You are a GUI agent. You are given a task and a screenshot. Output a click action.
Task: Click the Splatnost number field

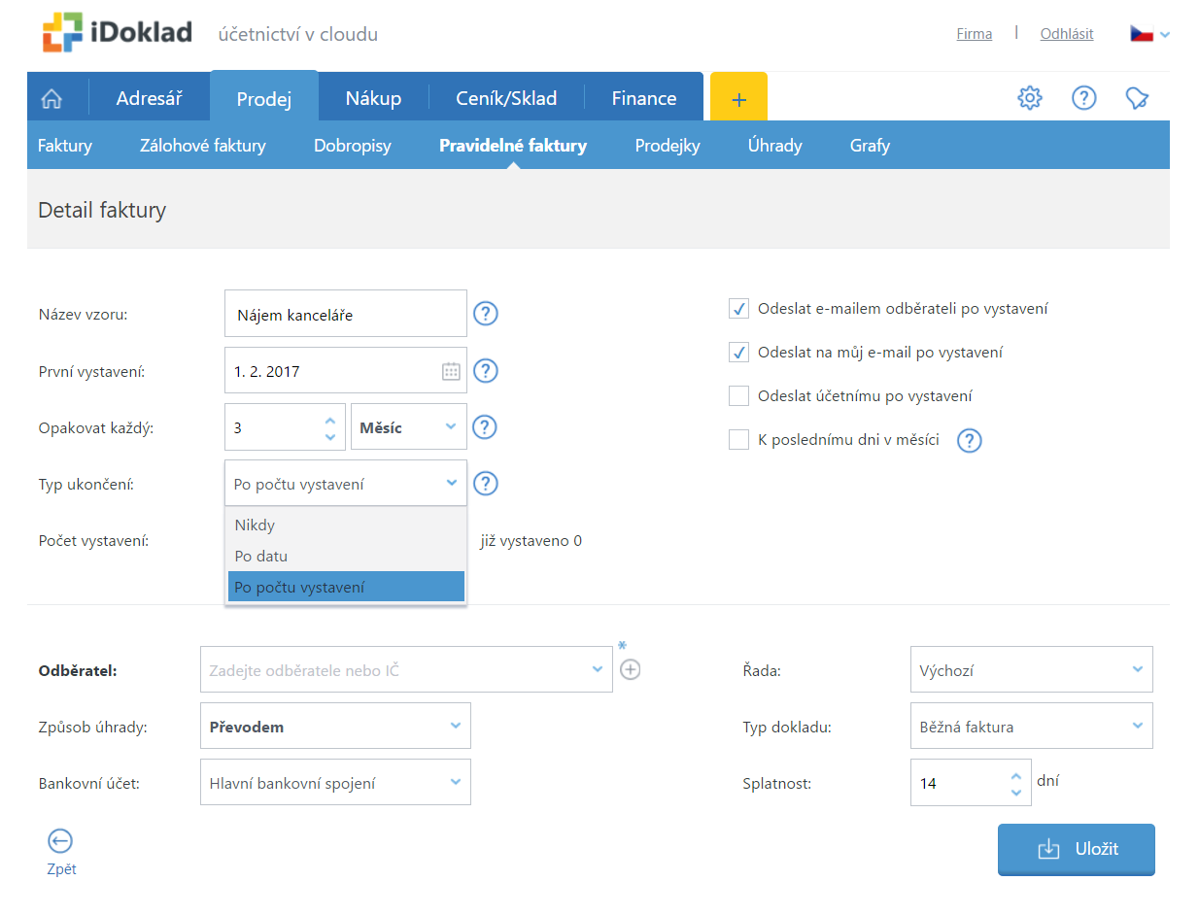pos(970,783)
